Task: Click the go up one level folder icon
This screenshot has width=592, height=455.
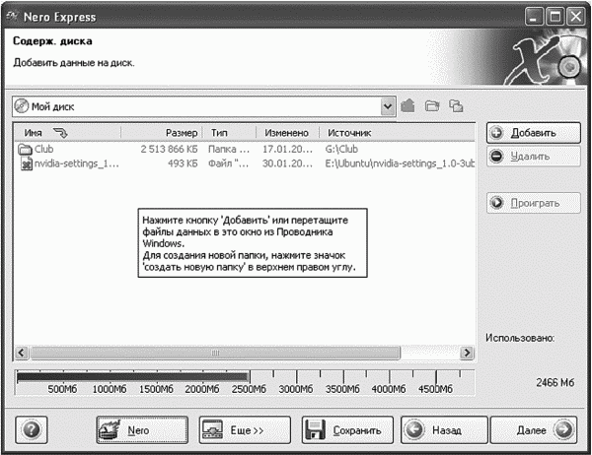Action: pos(407,106)
